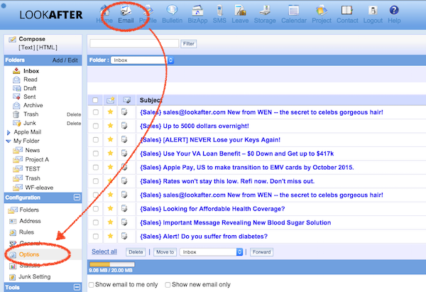Expand the Apple Mail folder
The width and height of the screenshot is (426, 292).
coord(9,132)
